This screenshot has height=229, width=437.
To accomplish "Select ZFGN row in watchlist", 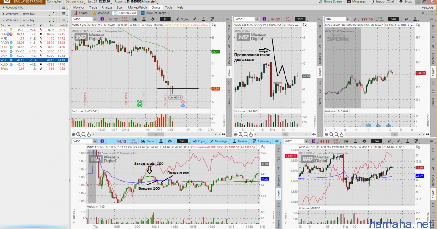I will pyautogui.click(x=34, y=69).
